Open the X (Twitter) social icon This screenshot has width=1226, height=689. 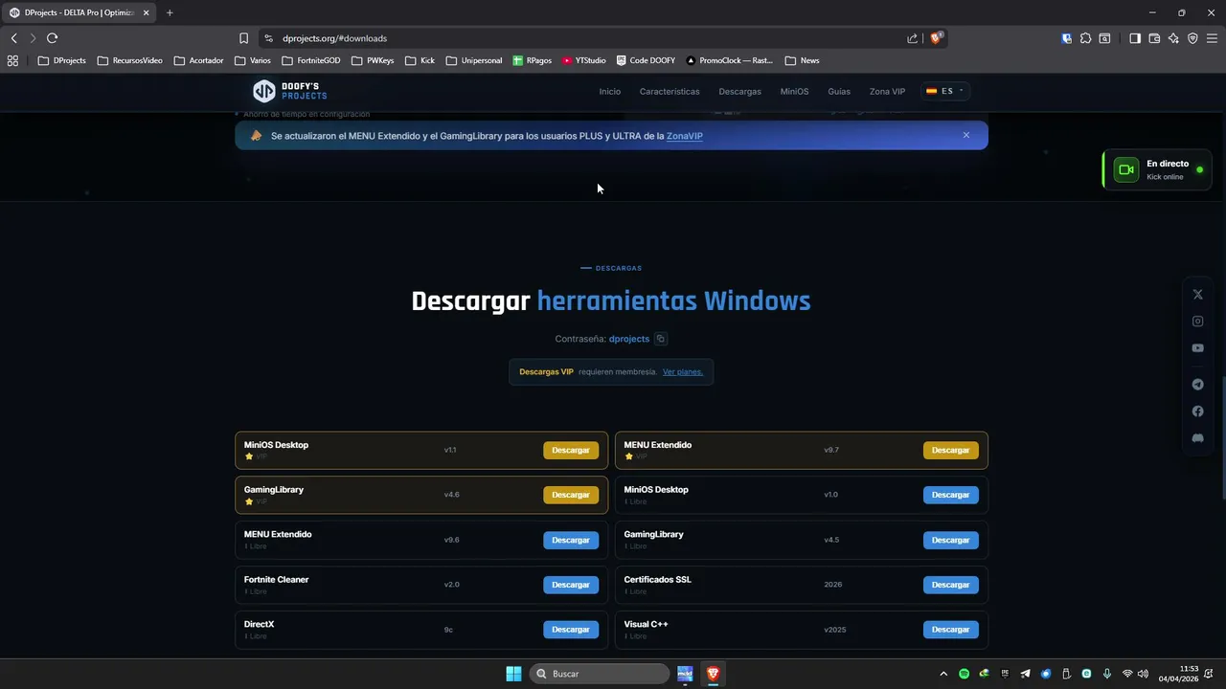(1197, 295)
